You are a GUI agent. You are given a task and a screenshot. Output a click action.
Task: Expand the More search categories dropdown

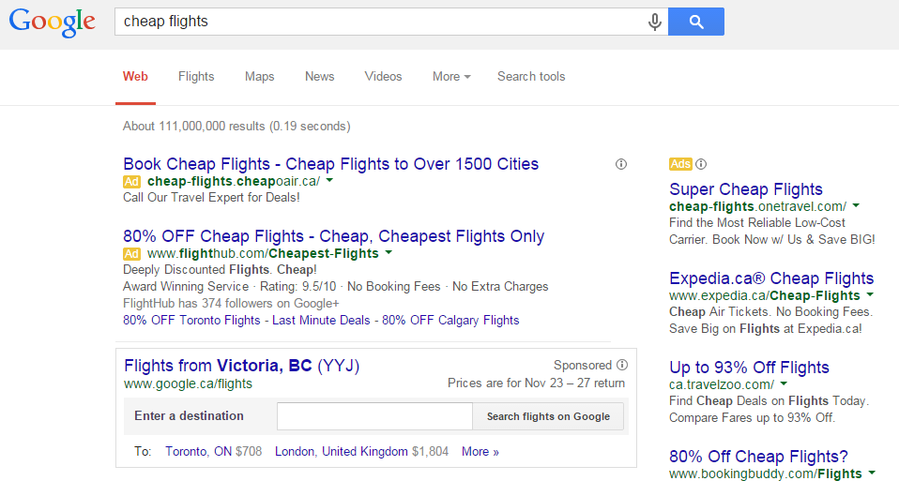tap(451, 77)
